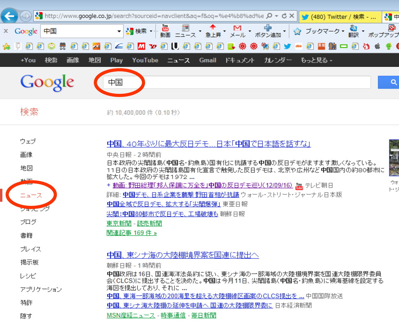The height and width of the screenshot is (321, 399).
Task: Open the 急上昇 dropdown arrow
Action: pos(225,31)
